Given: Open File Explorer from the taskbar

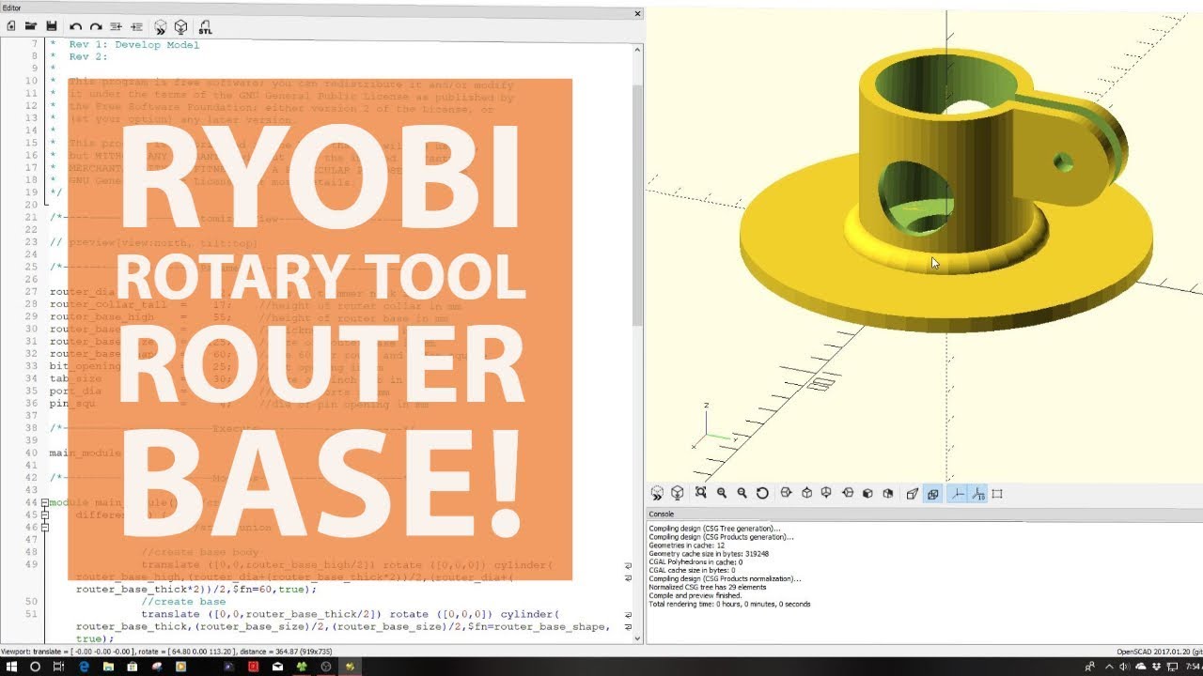Looking at the screenshot, I should click(108, 666).
